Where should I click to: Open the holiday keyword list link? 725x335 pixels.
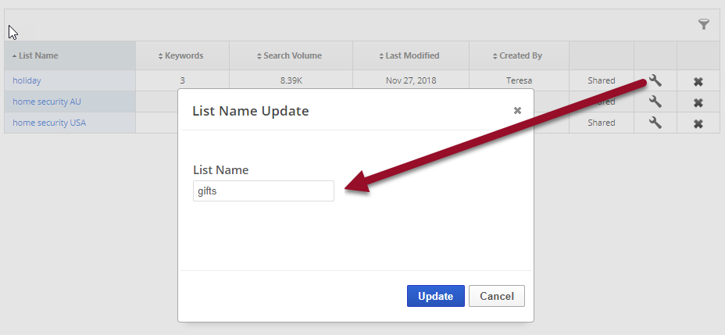pos(27,80)
